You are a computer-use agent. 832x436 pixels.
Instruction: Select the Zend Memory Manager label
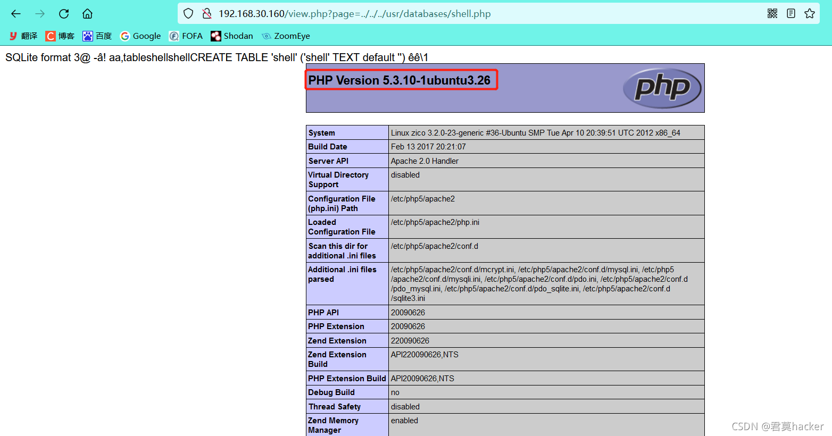point(334,425)
